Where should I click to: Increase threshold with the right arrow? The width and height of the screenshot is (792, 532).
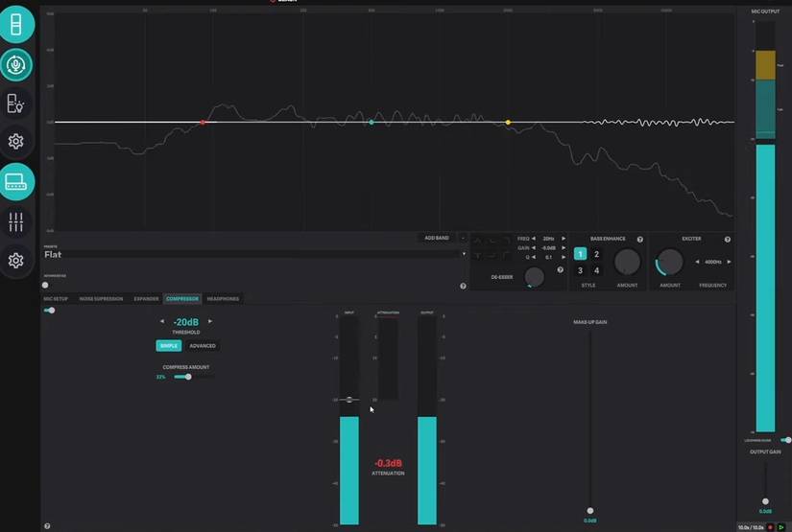point(210,322)
